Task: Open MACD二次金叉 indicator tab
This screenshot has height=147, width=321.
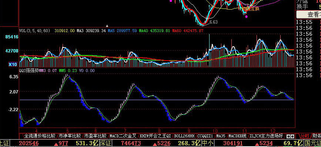Action: pos(123,136)
